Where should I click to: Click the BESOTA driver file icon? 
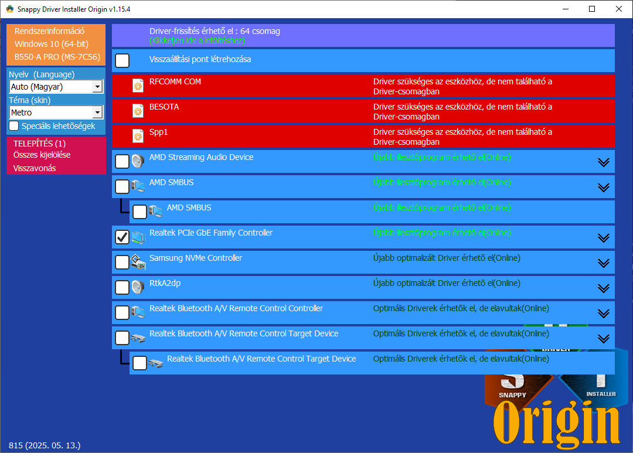(138, 111)
